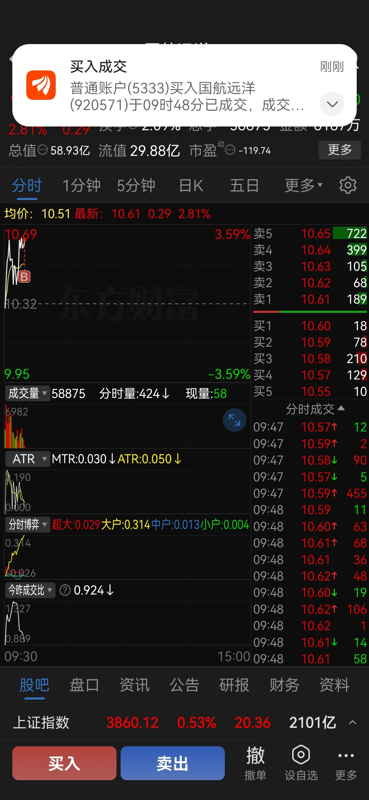
Task: Open the bottom 更多 three-dot menu
Action: (346, 763)
